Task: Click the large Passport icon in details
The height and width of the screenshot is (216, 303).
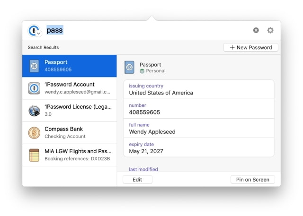Action: point(129,67)
